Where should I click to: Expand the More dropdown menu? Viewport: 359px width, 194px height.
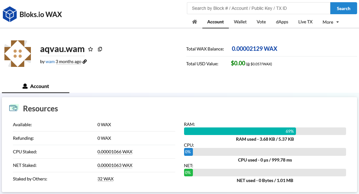(331, 22)
